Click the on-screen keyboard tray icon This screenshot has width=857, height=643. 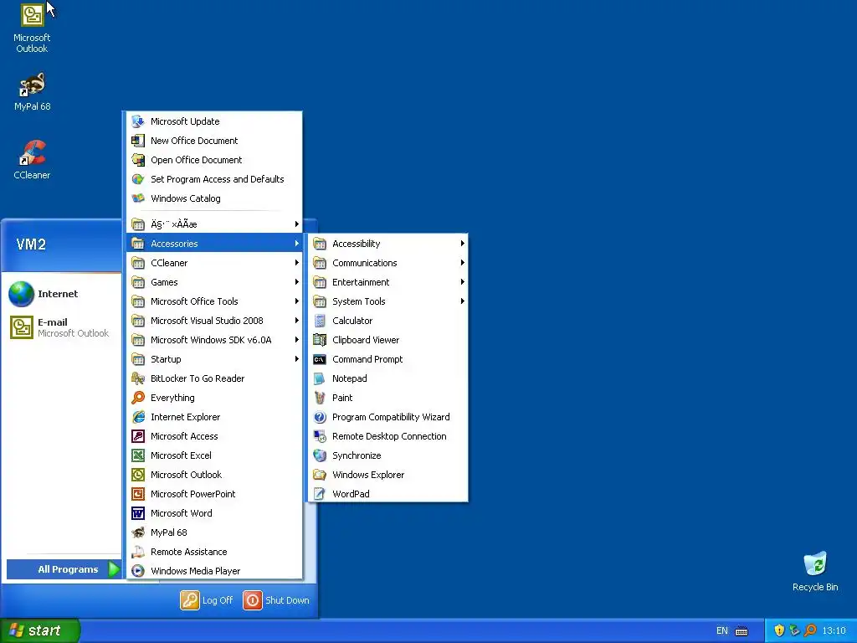coord(742,631)
